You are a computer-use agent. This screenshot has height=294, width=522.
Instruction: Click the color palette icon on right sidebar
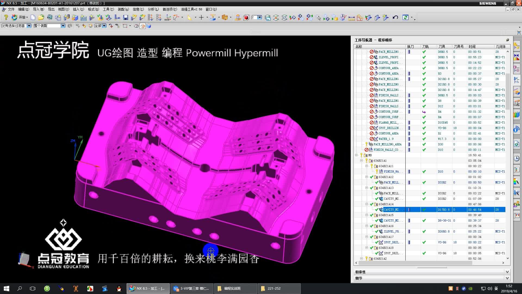point(516,181)
